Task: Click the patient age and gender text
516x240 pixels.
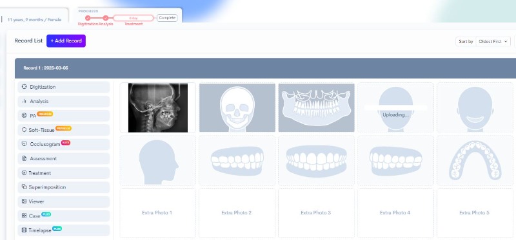Action: coord(34,20)
